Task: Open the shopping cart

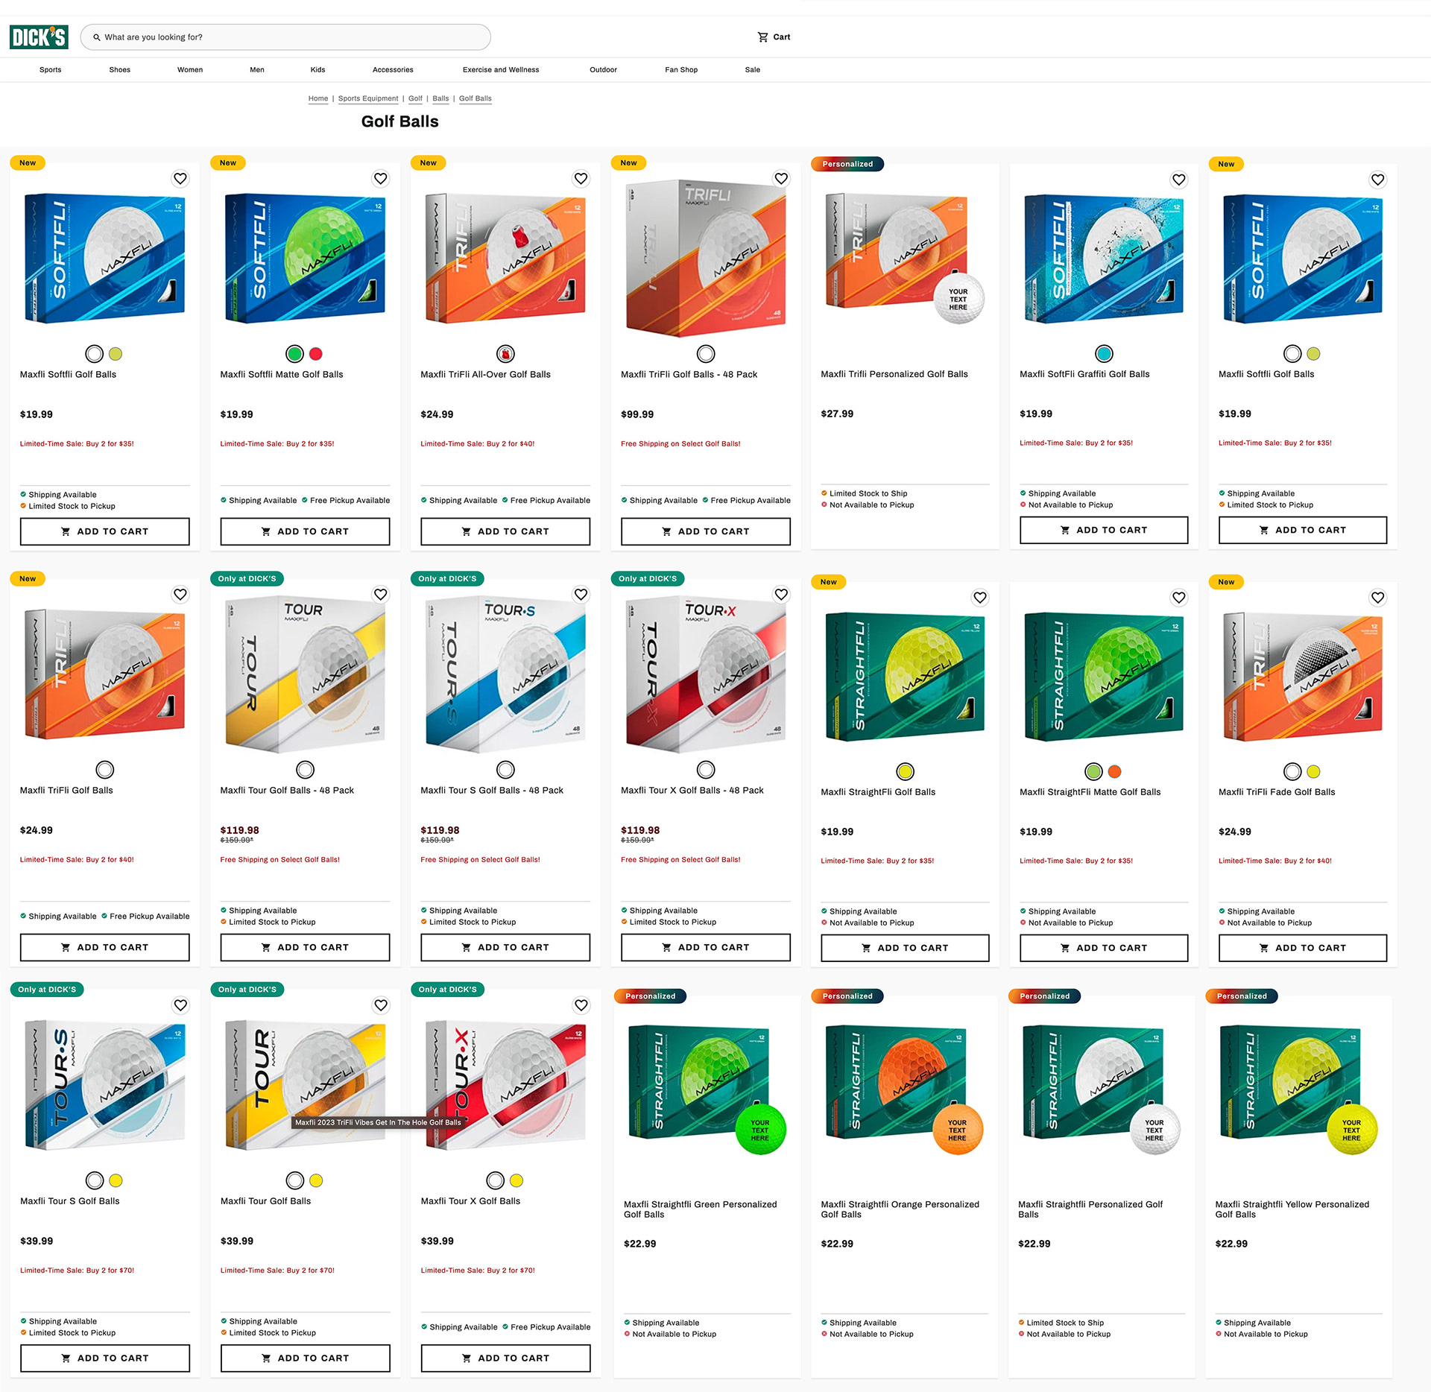Action: [x=774, y=37]
